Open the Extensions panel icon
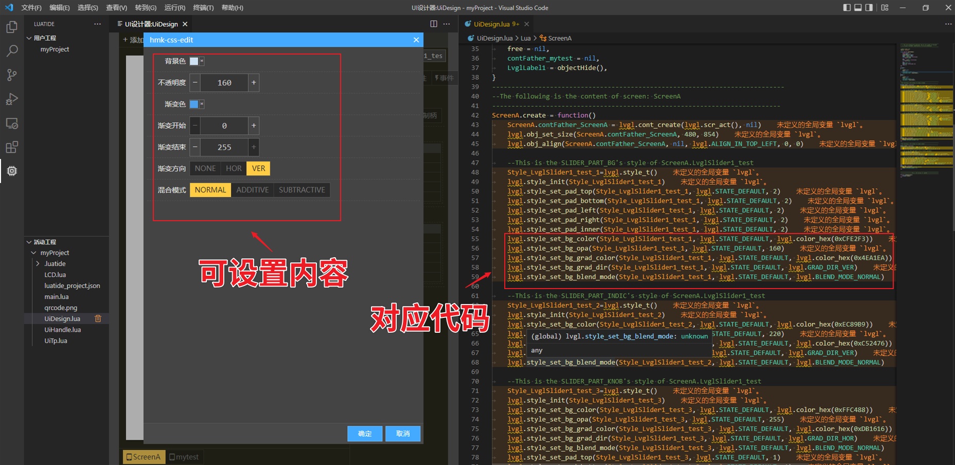The width and height of the screenshot is (955, 465). [11, 147]
